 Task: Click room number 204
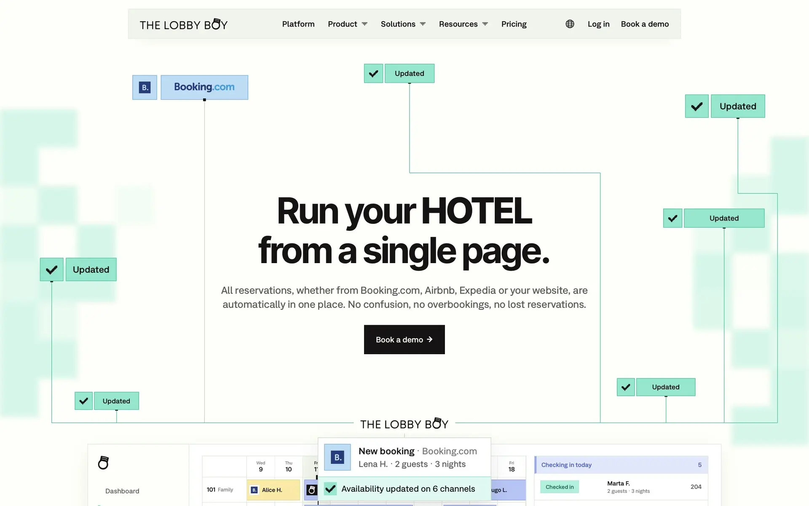tap(696, 487)
